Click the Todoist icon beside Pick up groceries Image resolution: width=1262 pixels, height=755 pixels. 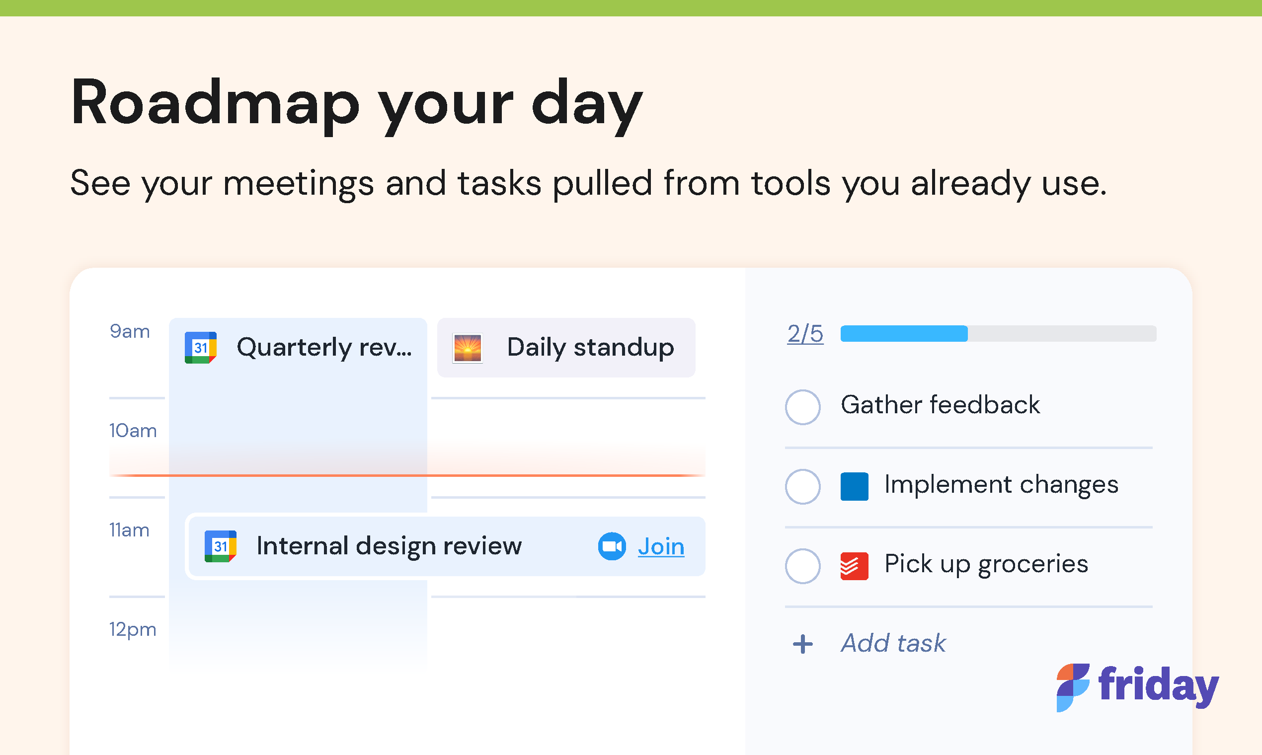click(855, 566)
